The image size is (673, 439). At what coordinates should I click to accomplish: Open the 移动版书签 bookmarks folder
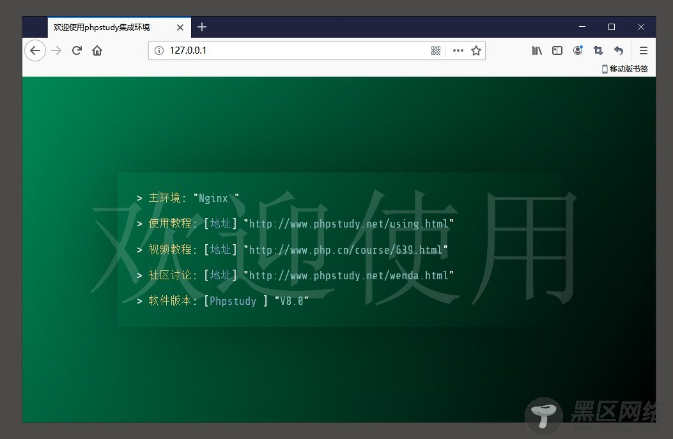pyautogui.click(x=625, y=68)
